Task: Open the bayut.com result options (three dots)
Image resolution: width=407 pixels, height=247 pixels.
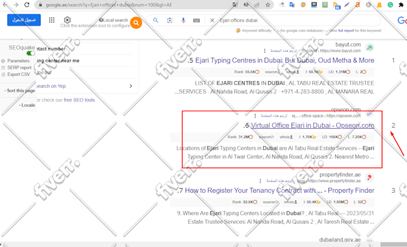Action: tap(265, 51)
